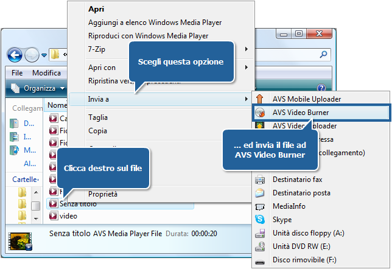
Task: Open the Al... more links entry
Action: pos(30,164)
